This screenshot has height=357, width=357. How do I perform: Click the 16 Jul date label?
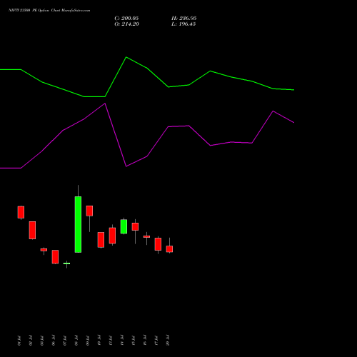click(x=145, y=341)
